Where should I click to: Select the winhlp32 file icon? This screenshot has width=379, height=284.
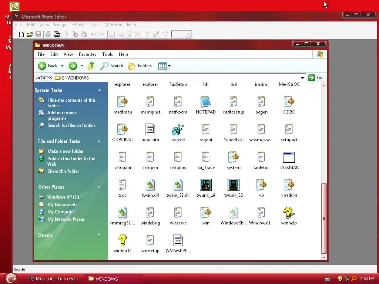click(123, 240)
